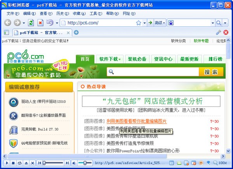
Task: Expand the undo closed tab dropdown arrow
Action: pyautogui.click(x=56, y=23)
